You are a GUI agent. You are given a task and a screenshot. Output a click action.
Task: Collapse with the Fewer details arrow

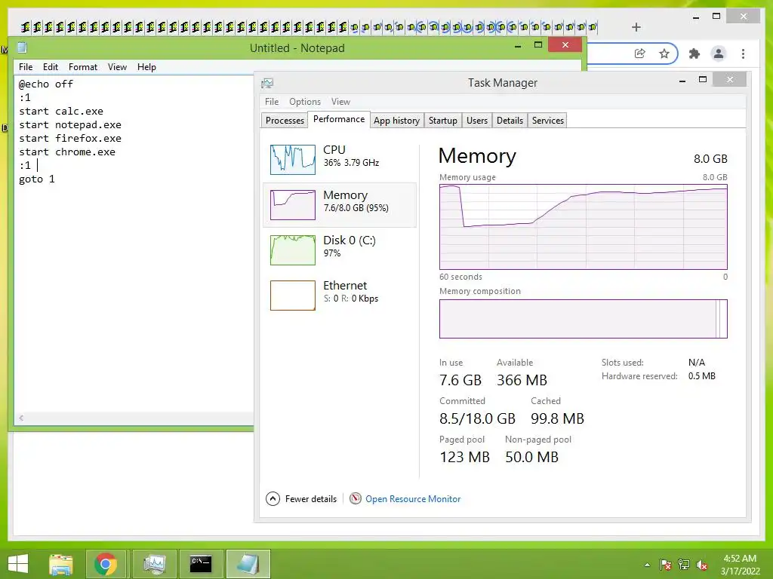(273, 499)
